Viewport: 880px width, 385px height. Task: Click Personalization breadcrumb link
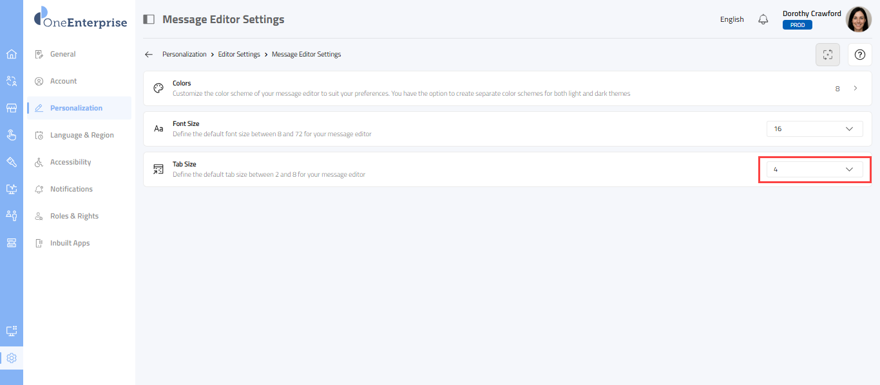[x=184, y=55]
